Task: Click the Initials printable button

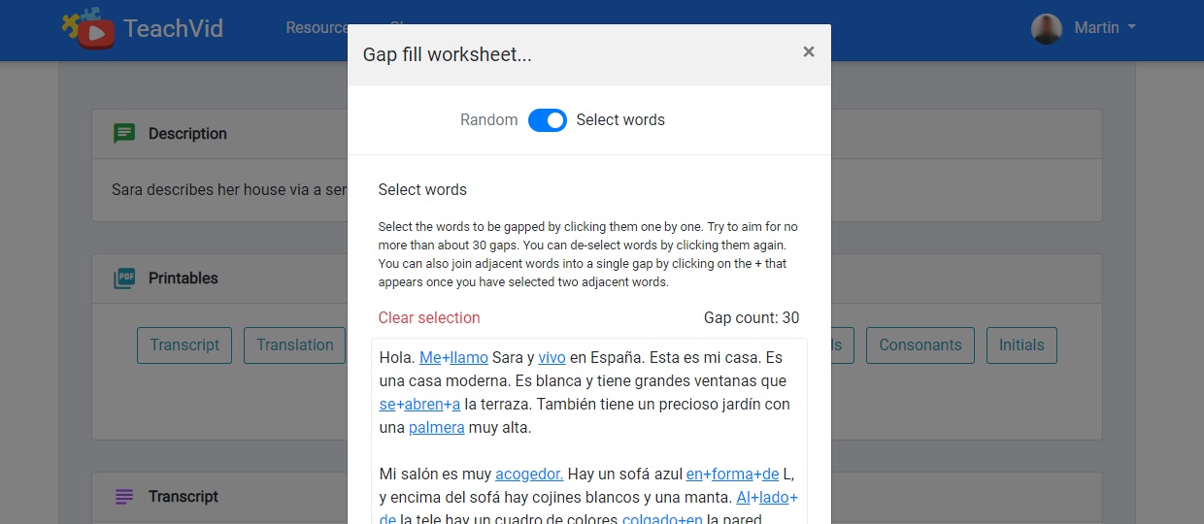Action: (1021, 345)
